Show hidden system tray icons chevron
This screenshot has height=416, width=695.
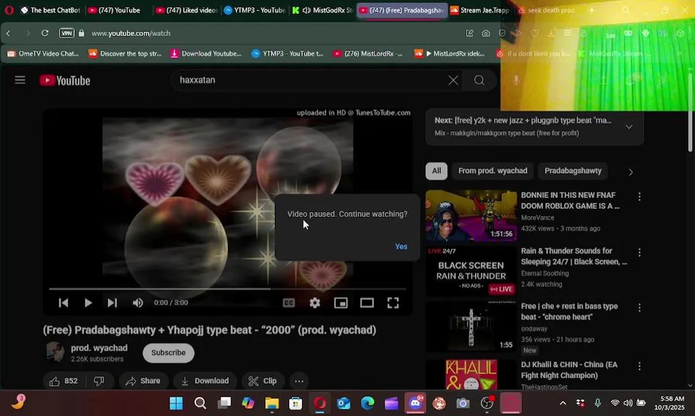[563, 403]
